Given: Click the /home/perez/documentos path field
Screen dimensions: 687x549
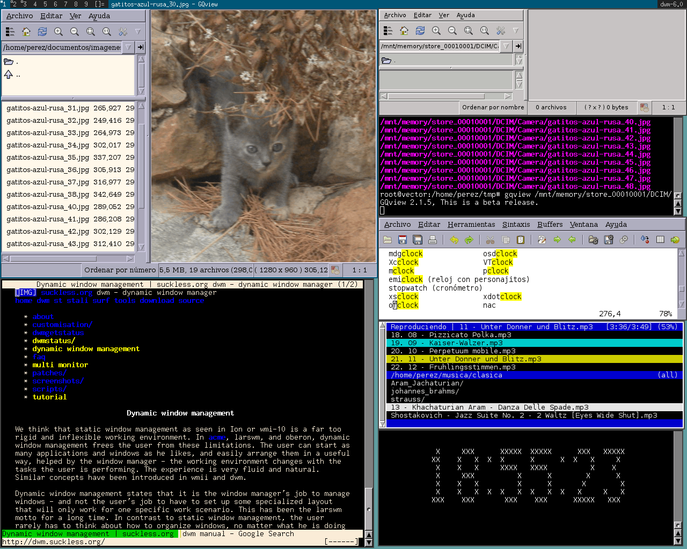Looking at the screenshot, I should 62,47.
